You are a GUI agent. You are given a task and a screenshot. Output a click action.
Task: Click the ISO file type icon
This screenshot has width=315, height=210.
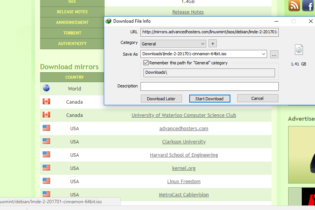pyautogui.click(x=299, y=50)
